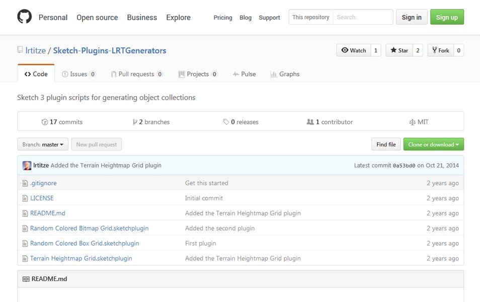This screenshot has width=480, height=302.
Task: Open the Support link
Action: pos(269,18)
